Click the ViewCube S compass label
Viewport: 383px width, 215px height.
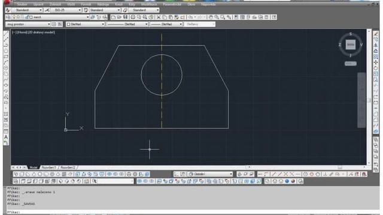click(x=351, y=34)
